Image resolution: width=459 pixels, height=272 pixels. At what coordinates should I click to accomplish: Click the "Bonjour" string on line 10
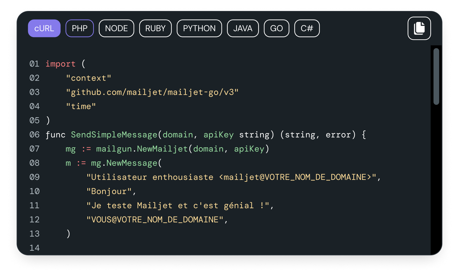[109, 191]
